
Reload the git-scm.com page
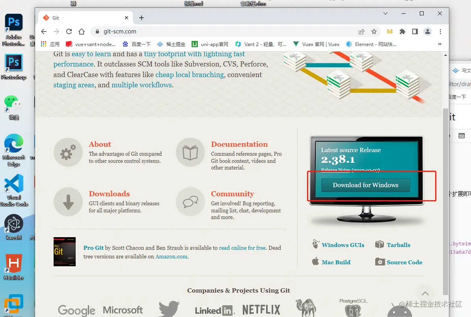(69, 31)
